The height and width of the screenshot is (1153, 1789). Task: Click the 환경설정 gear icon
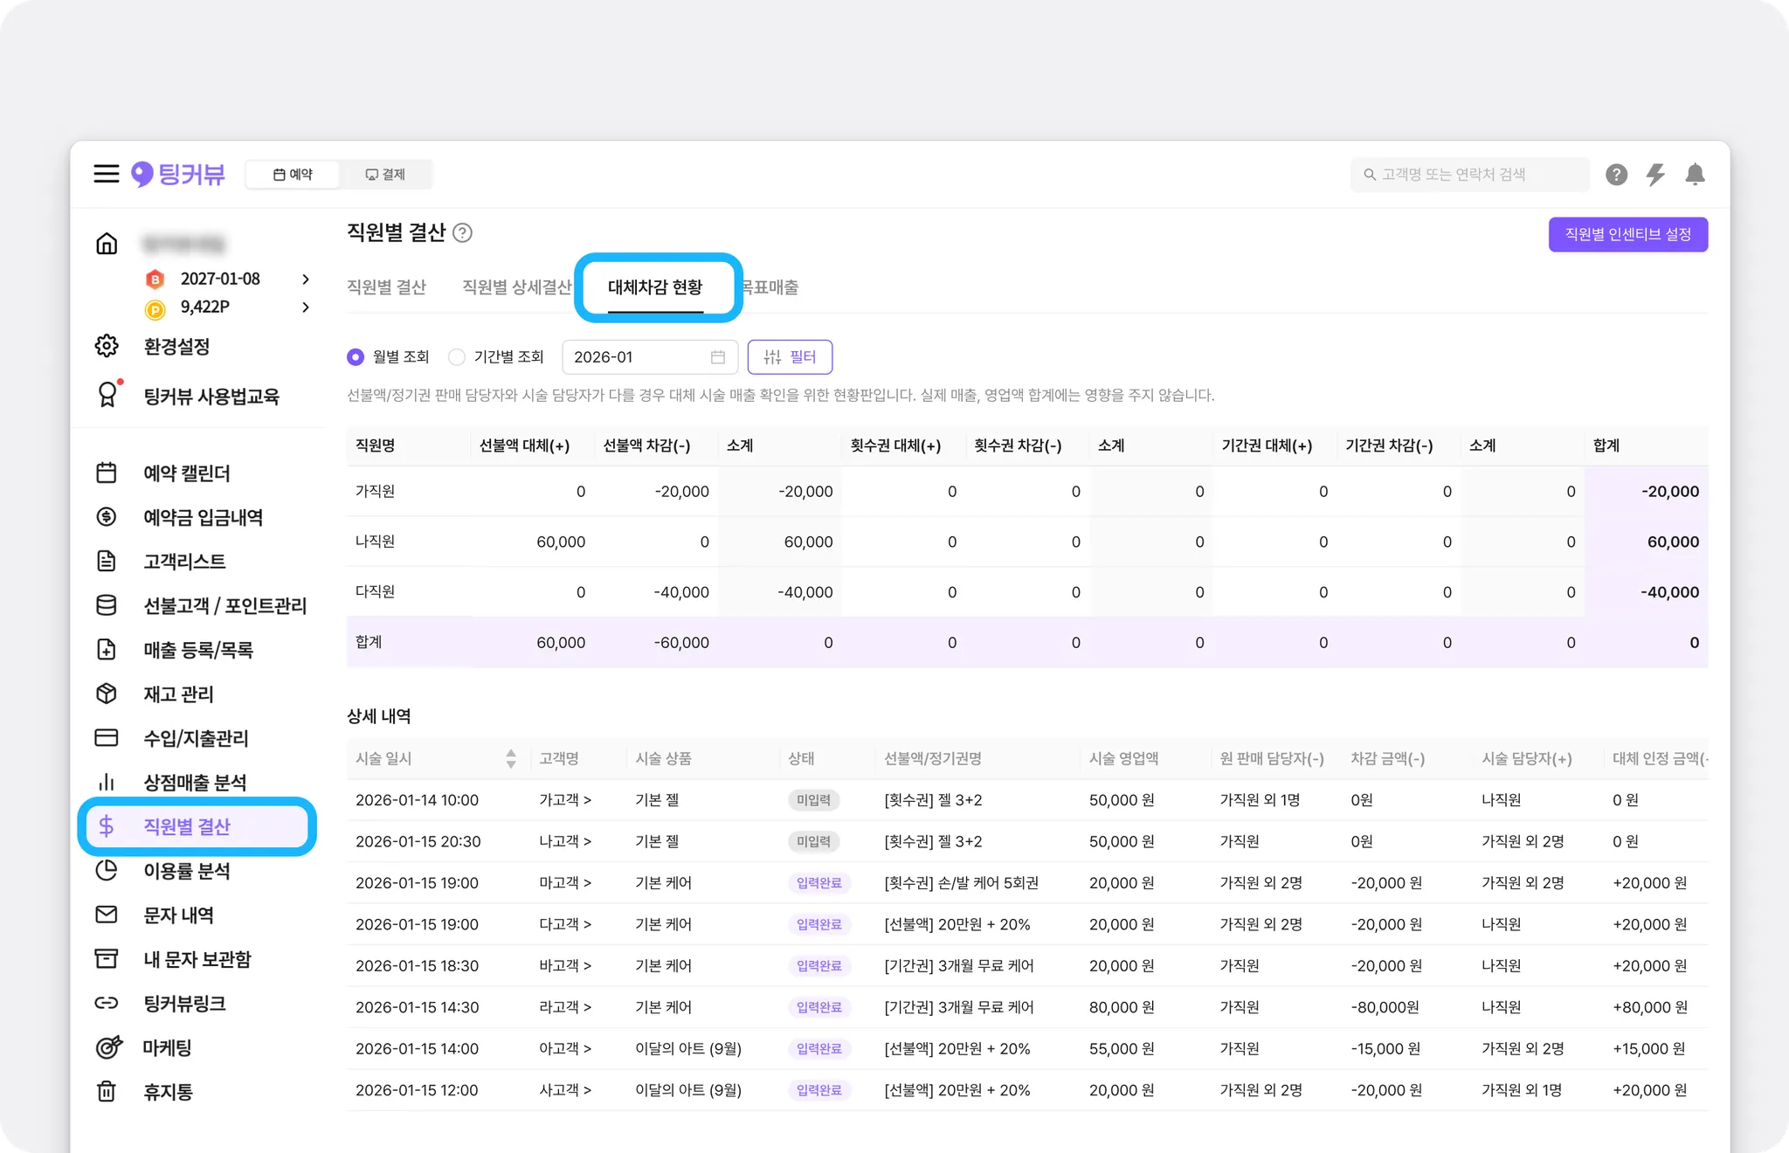coord(107,346)
